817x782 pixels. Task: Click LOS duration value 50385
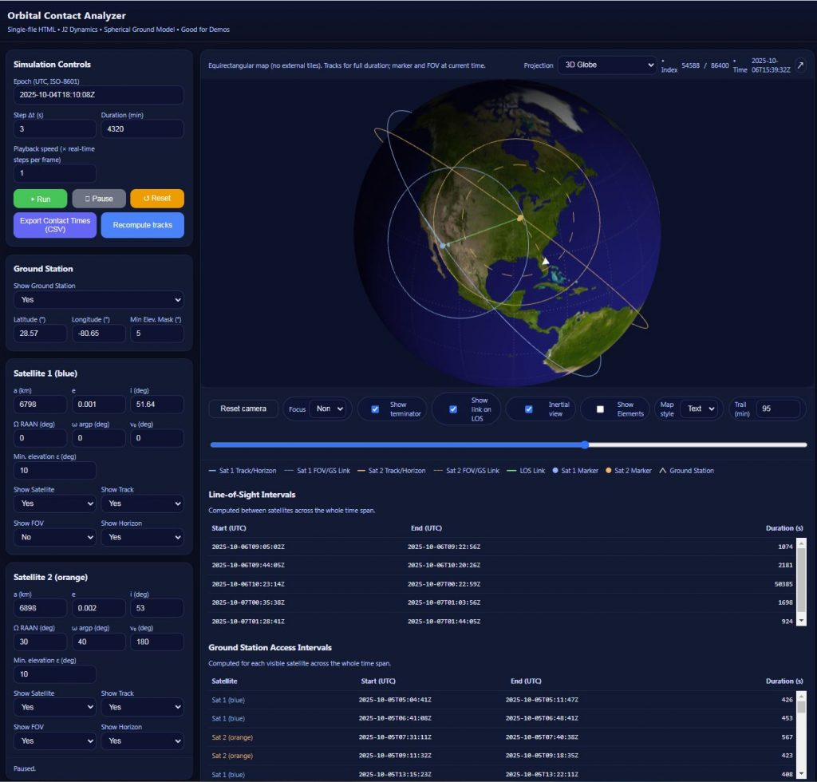tap(783, 584)
